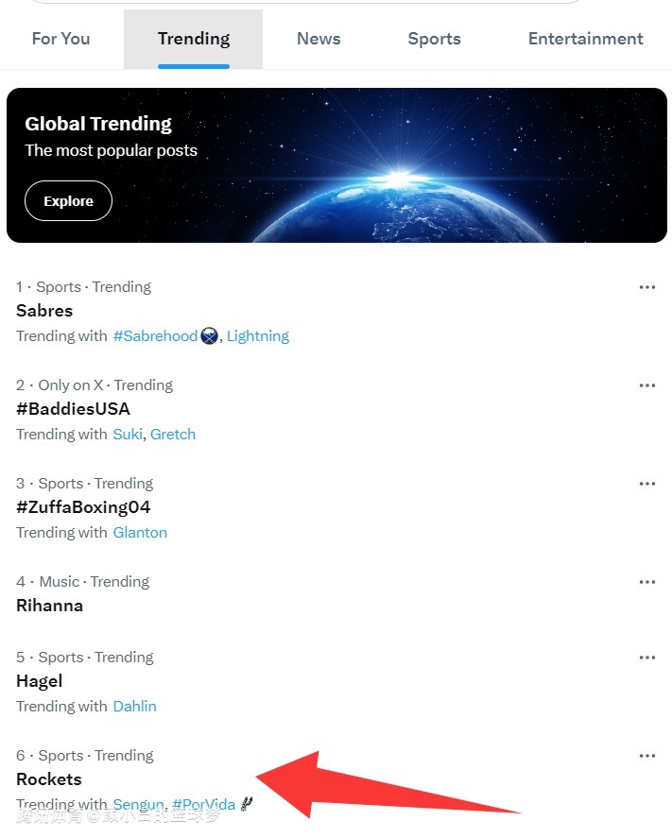Open the Dahlin related trend link
This screenshot has height=838, width=672.
(x=135, y=707)
